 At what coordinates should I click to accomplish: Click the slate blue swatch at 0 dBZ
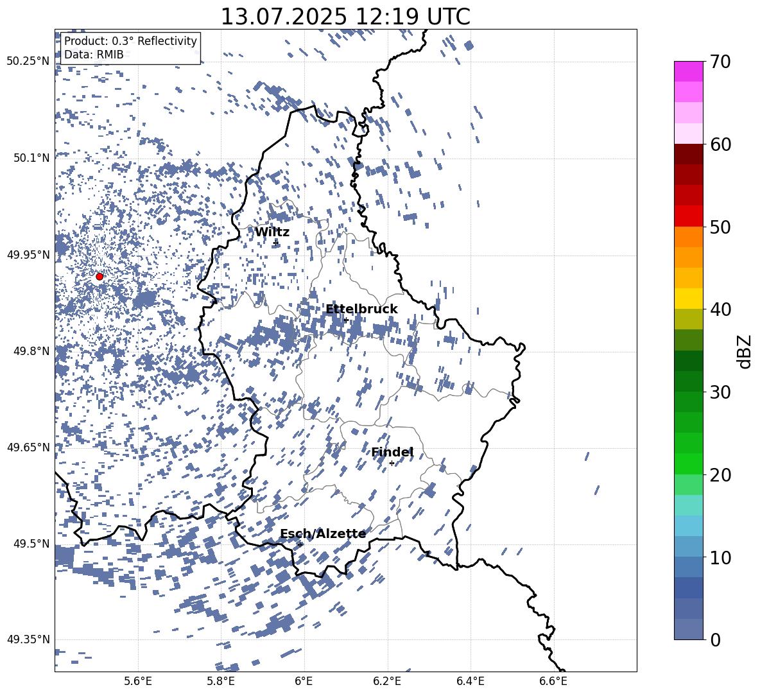(x=688, y=629)
